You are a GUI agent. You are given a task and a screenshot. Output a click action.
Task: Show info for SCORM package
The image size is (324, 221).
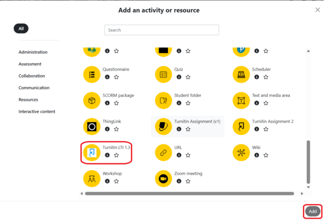(x=107, y=103)
